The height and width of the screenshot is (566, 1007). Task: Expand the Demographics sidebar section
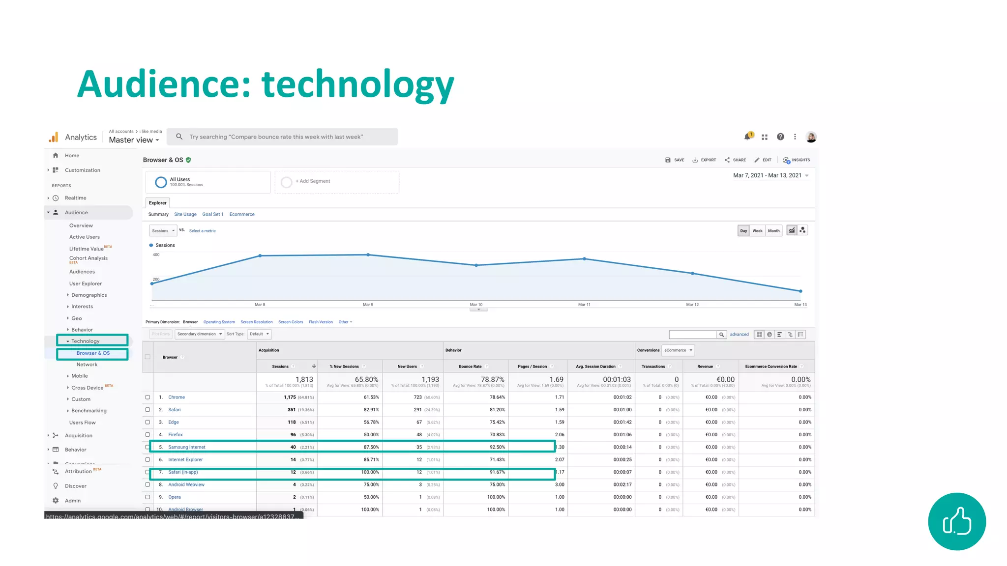pyautogui.click(x=89, y=295)
